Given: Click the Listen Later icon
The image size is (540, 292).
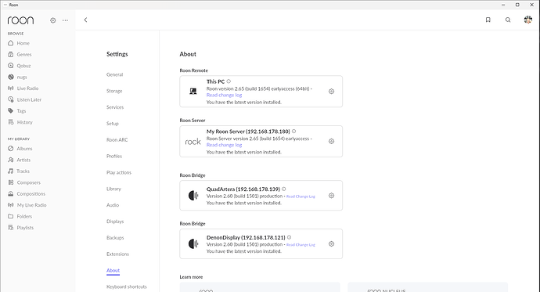Looking at the screenshot, I should [11, 99].
